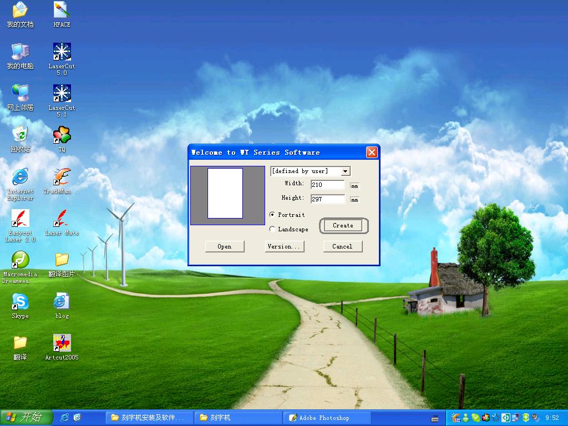Select the Landscape orientation option
This screenshot has height=426, width=568.
(288, 229)
